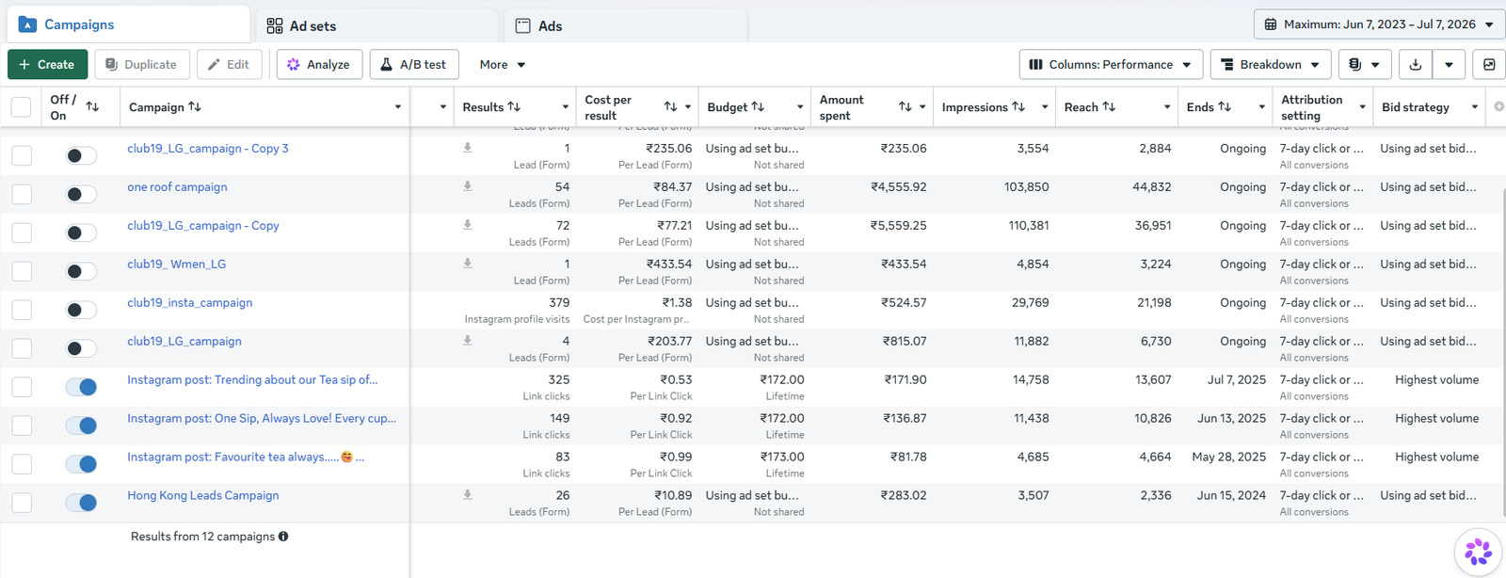
Task: Open Meta AI assistant floating icon
Action: [1478, 552]
